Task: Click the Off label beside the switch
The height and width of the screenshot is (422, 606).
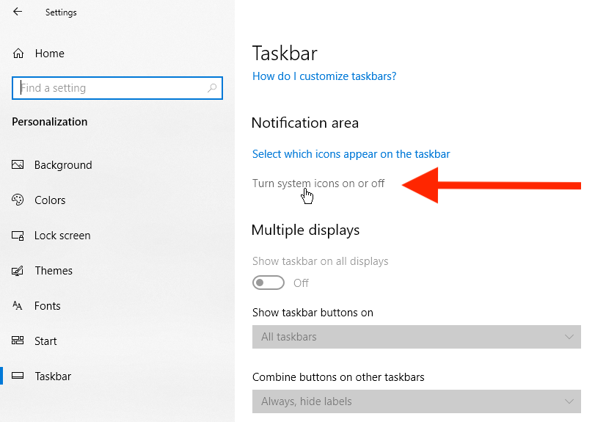Action: point(301,283)
